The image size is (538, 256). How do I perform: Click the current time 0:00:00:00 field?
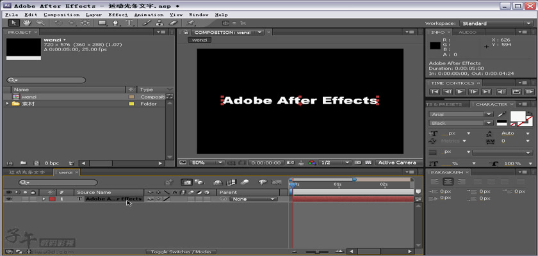(x=266, y=163)
